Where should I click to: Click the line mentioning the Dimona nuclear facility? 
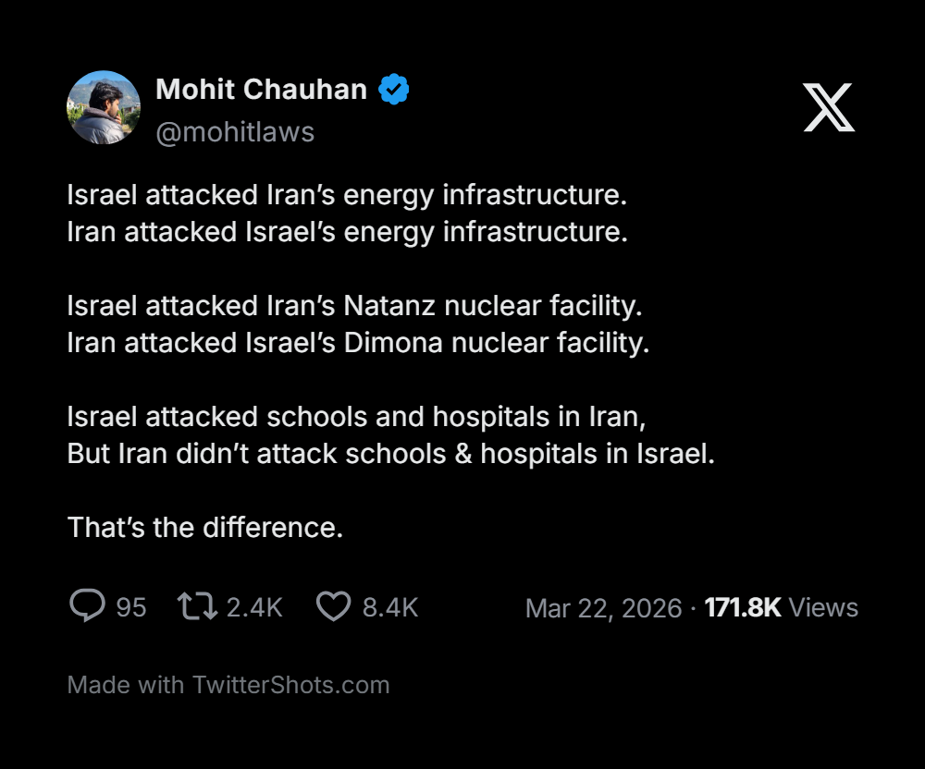pos(358,343)
